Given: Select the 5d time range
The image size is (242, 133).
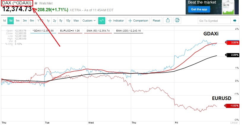Looking at the screenshot, I should pyautogui.click(x=11, y=21).
